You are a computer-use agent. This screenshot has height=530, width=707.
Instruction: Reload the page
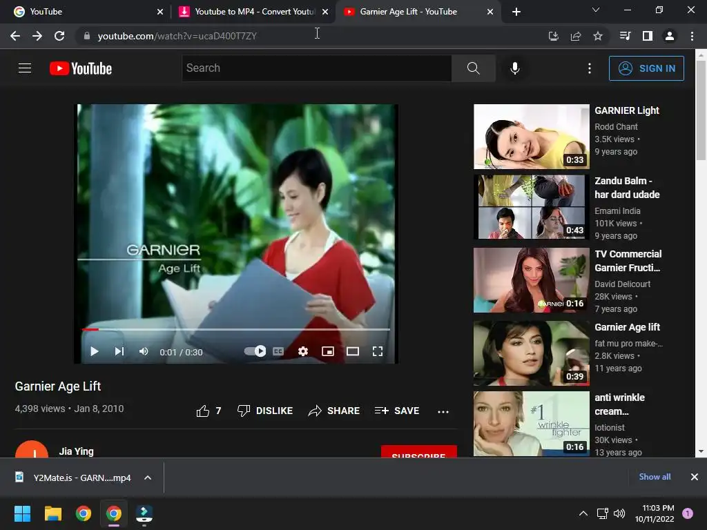pyautogui.click(x=59, y=36)
